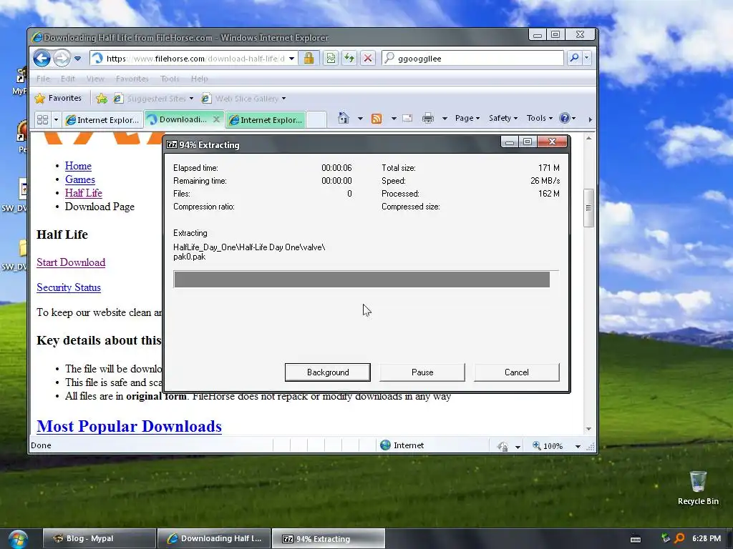This screenshot has width=733, height=549.
Task: Open Web Slice Gallery dropdown
Action: tap(243, 99)
